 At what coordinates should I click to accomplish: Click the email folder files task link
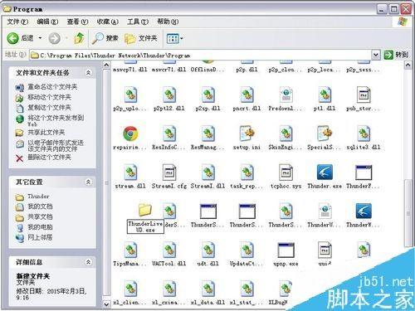coord(56,146)
